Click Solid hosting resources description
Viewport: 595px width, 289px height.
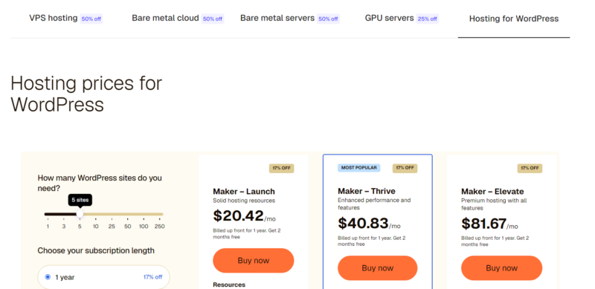pyautogui.click(x=244, y=201)
